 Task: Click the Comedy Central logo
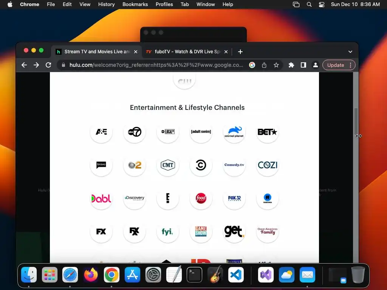point(201,165)
